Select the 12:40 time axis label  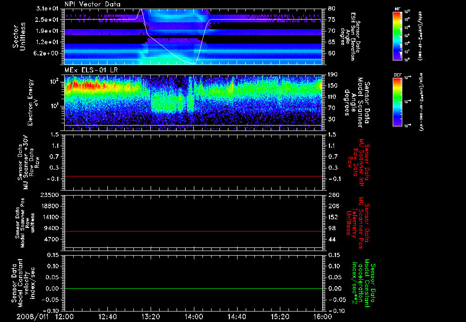pyautogui.click(x=107, y=316)
